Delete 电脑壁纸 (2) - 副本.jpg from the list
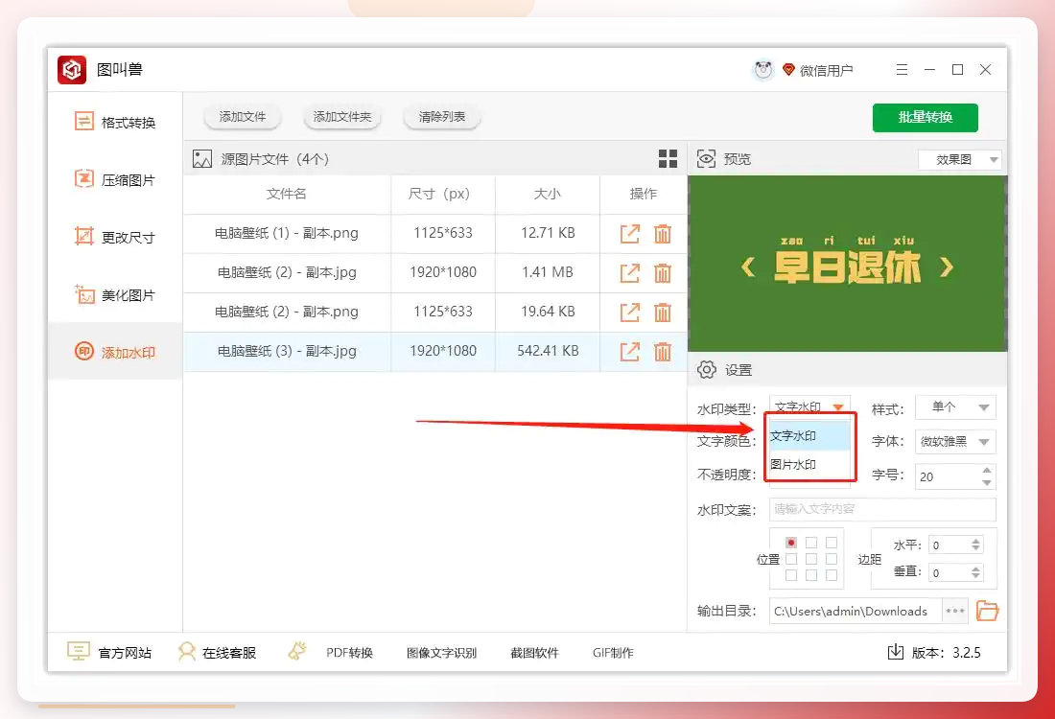The height and width of the screenshot is (719, 1055). (662, 272)
